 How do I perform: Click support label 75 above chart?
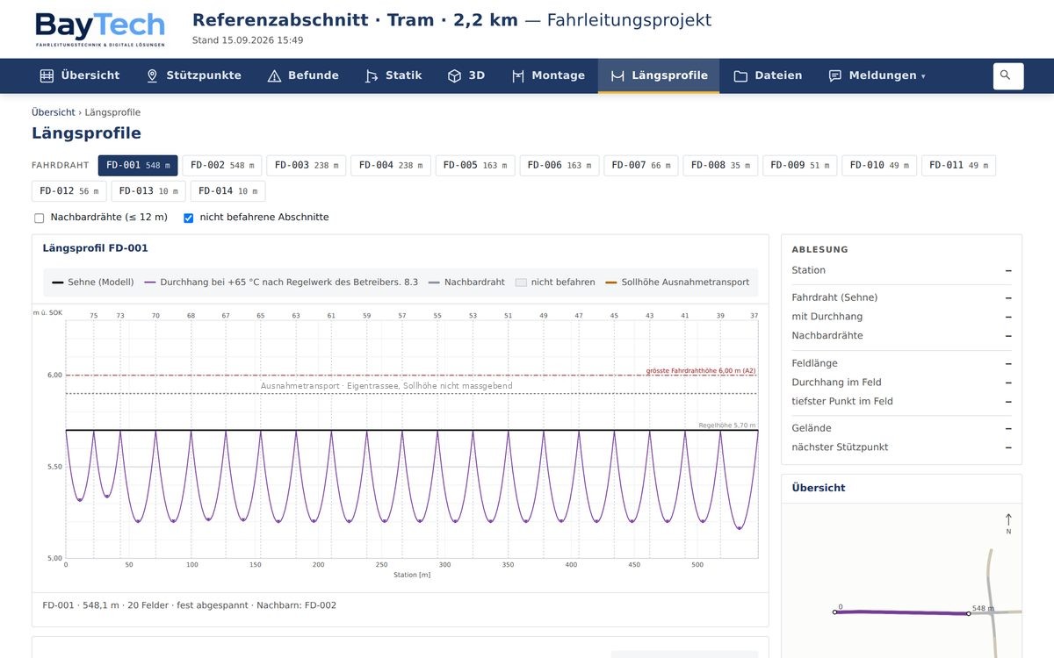(x=94, y=315)
